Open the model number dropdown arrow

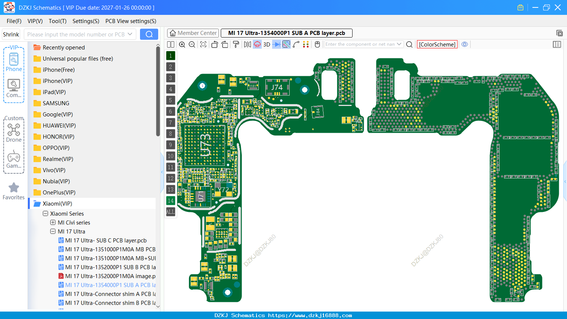point(130,34)
